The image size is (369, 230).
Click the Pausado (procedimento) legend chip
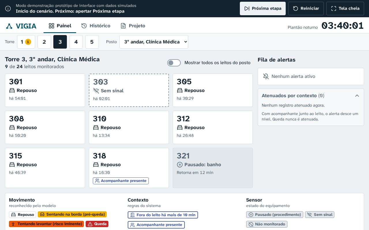click(x=275, y=215)
